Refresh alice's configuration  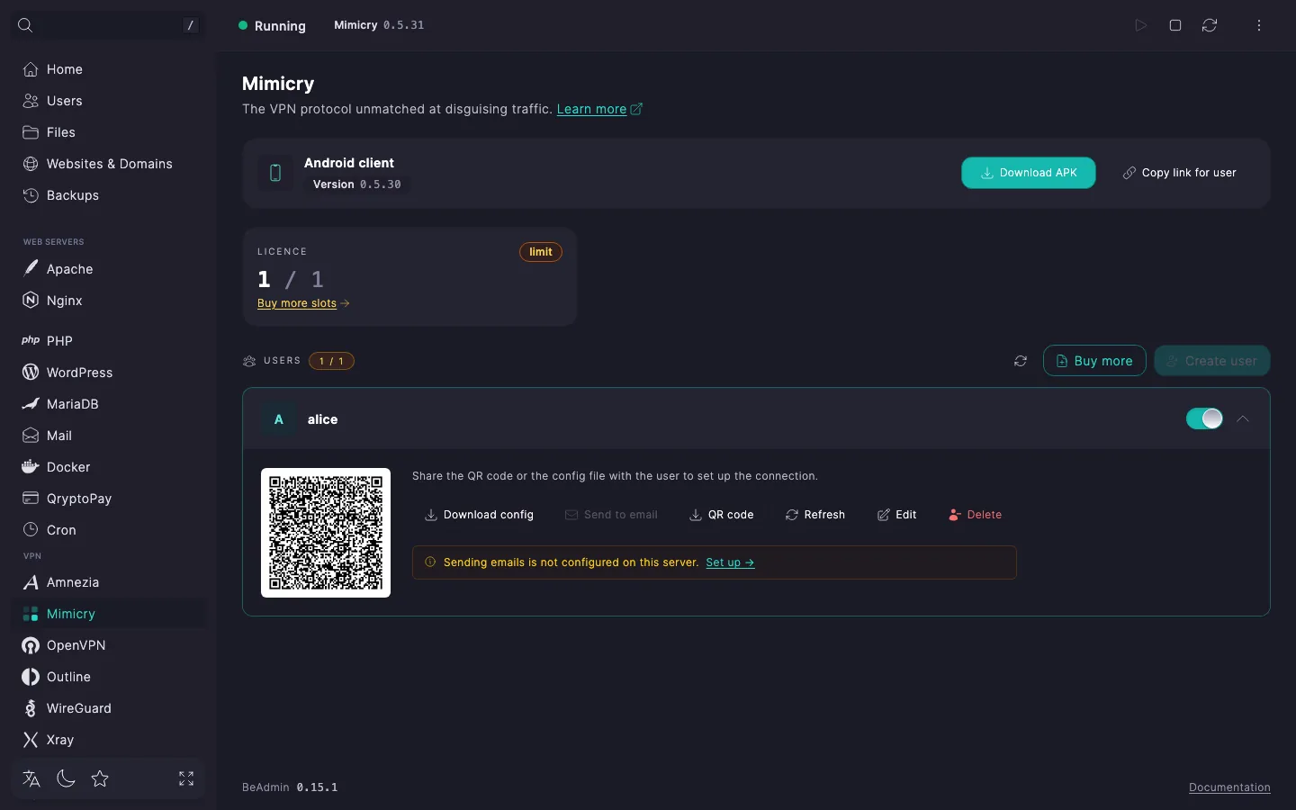[815, 515]
